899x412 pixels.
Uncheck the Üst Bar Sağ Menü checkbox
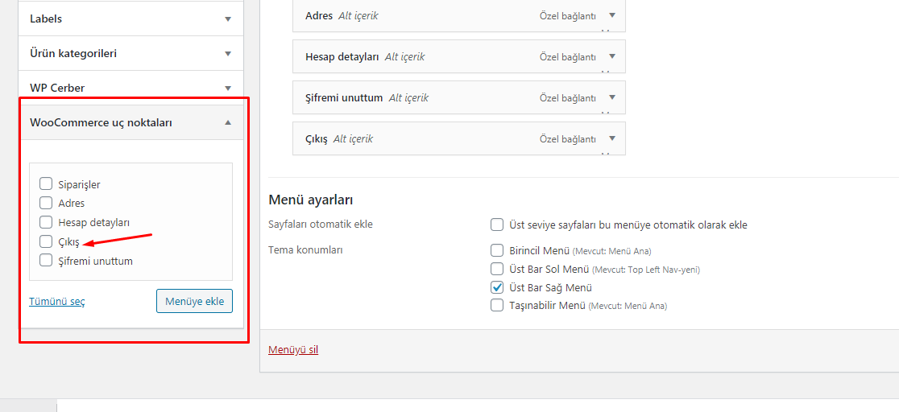[497, 287]
